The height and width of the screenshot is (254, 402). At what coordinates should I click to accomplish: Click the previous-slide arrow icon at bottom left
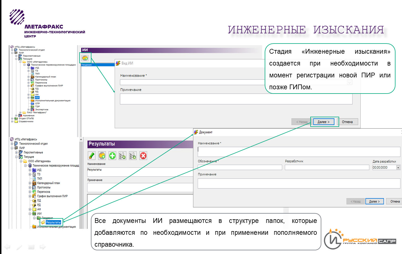[x=7, y=247]
